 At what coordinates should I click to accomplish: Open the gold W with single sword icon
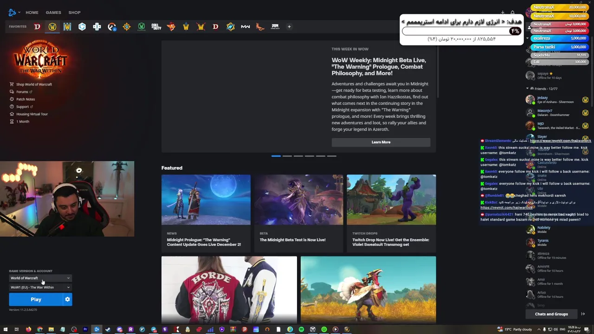(186, 27)
